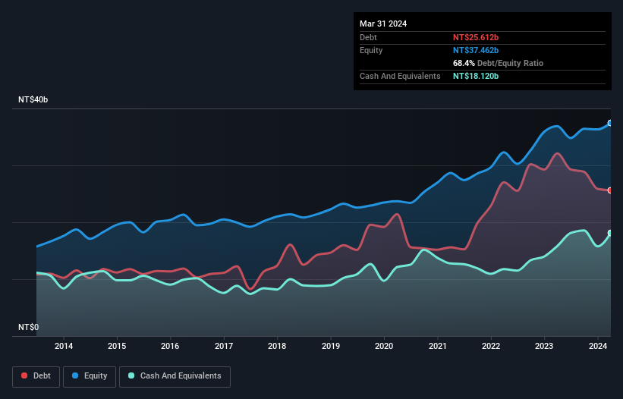
Task: Click the Equity label in tooltip
Action: (371, 50)
